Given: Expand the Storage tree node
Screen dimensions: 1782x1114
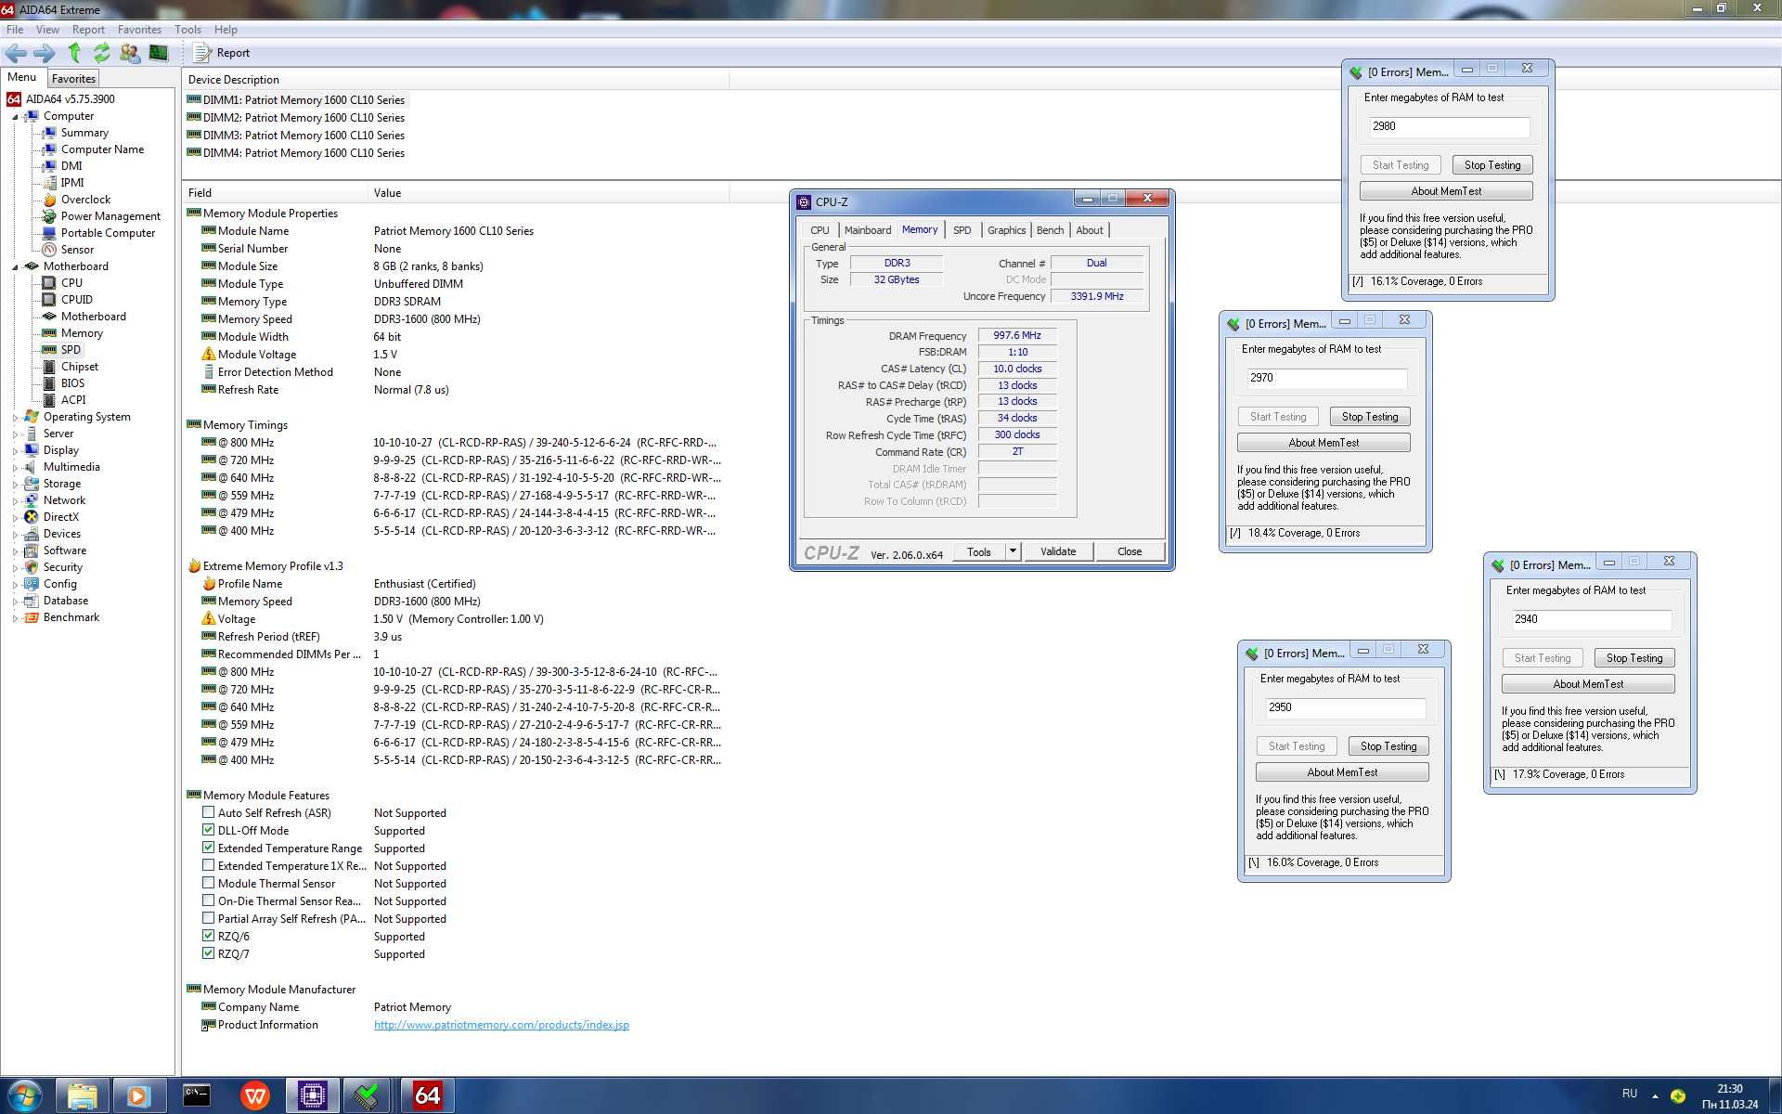Looking at the screenshot, I should tap(15, 485).
